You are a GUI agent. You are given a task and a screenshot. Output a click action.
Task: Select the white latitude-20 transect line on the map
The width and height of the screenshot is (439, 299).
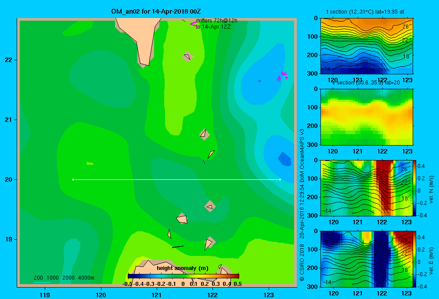click(176, 179)
